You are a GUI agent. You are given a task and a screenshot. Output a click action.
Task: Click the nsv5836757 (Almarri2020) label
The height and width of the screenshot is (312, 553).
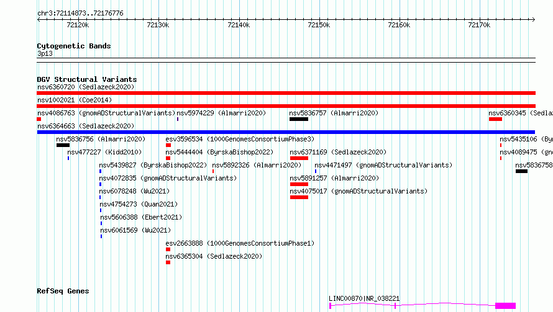pos(334,113)
